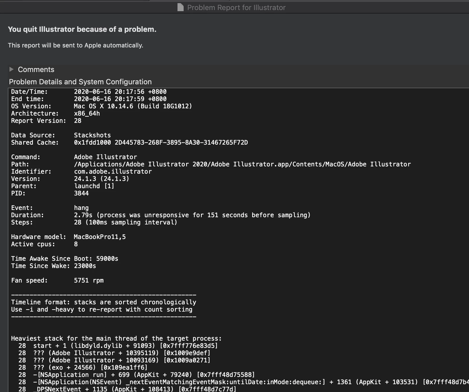
Task: Click Data Source value Stackshots
Action: 92,135
